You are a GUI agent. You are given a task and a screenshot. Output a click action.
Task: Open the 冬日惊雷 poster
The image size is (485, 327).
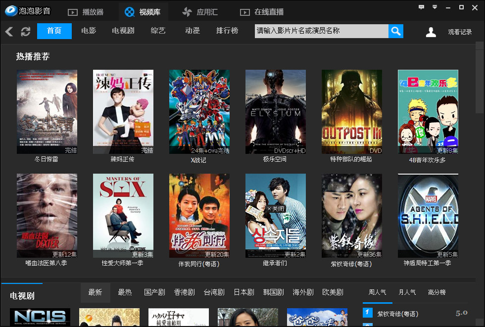[x=47, y=112]
